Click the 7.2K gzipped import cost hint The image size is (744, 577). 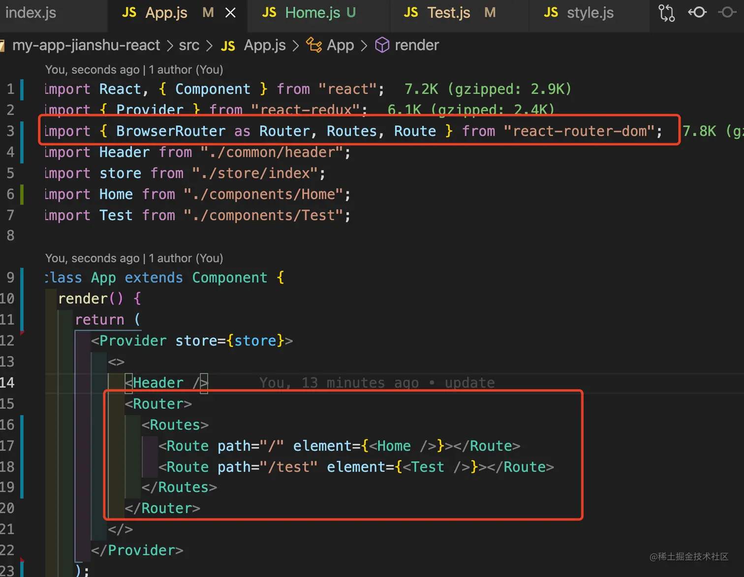click(x=488, y=89)
